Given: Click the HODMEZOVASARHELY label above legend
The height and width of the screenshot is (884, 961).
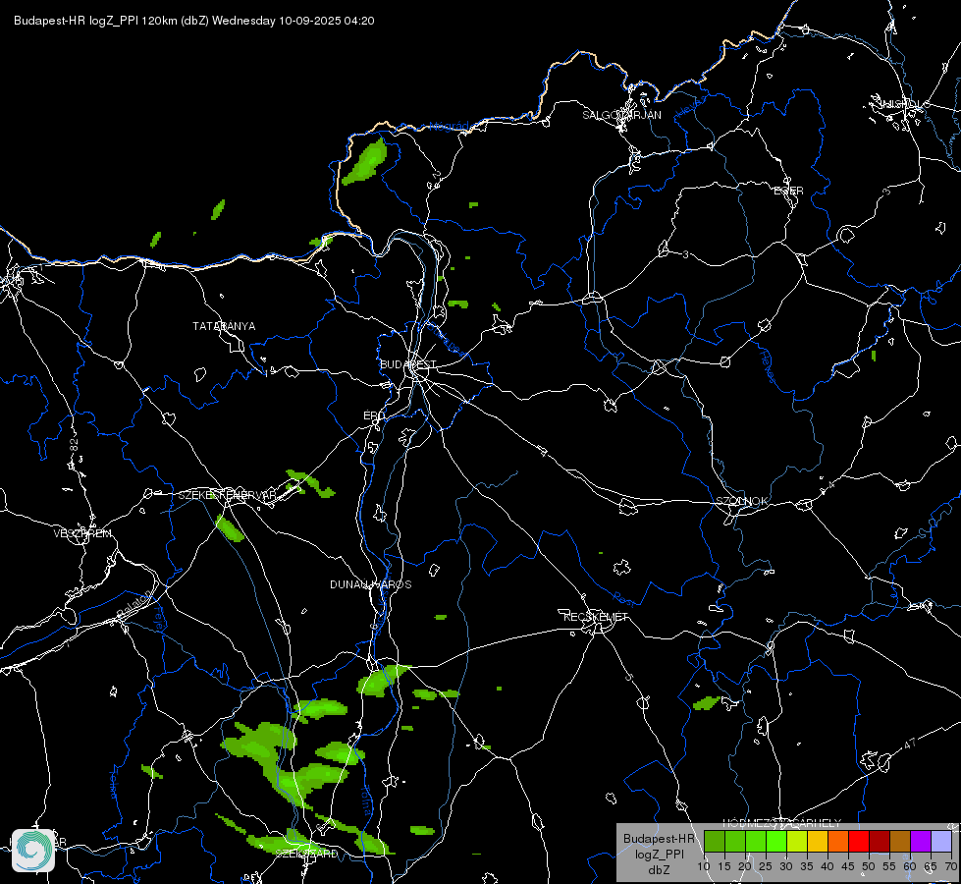Looking at the screenshot, I should [782, 823].
